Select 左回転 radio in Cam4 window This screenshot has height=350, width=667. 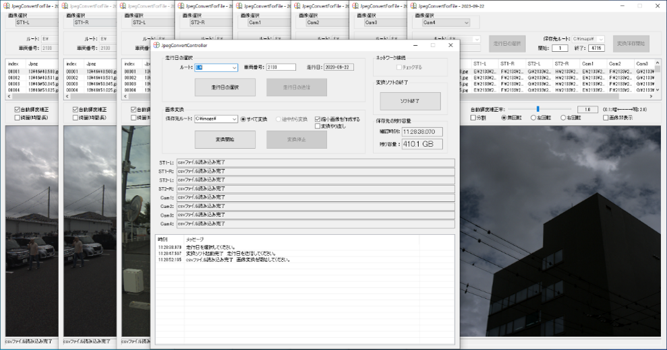click(x=533, y=118)
